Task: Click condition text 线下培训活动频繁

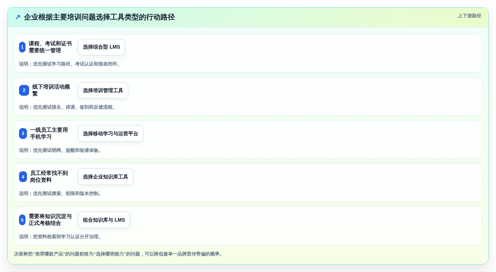Action: (52, 90)
